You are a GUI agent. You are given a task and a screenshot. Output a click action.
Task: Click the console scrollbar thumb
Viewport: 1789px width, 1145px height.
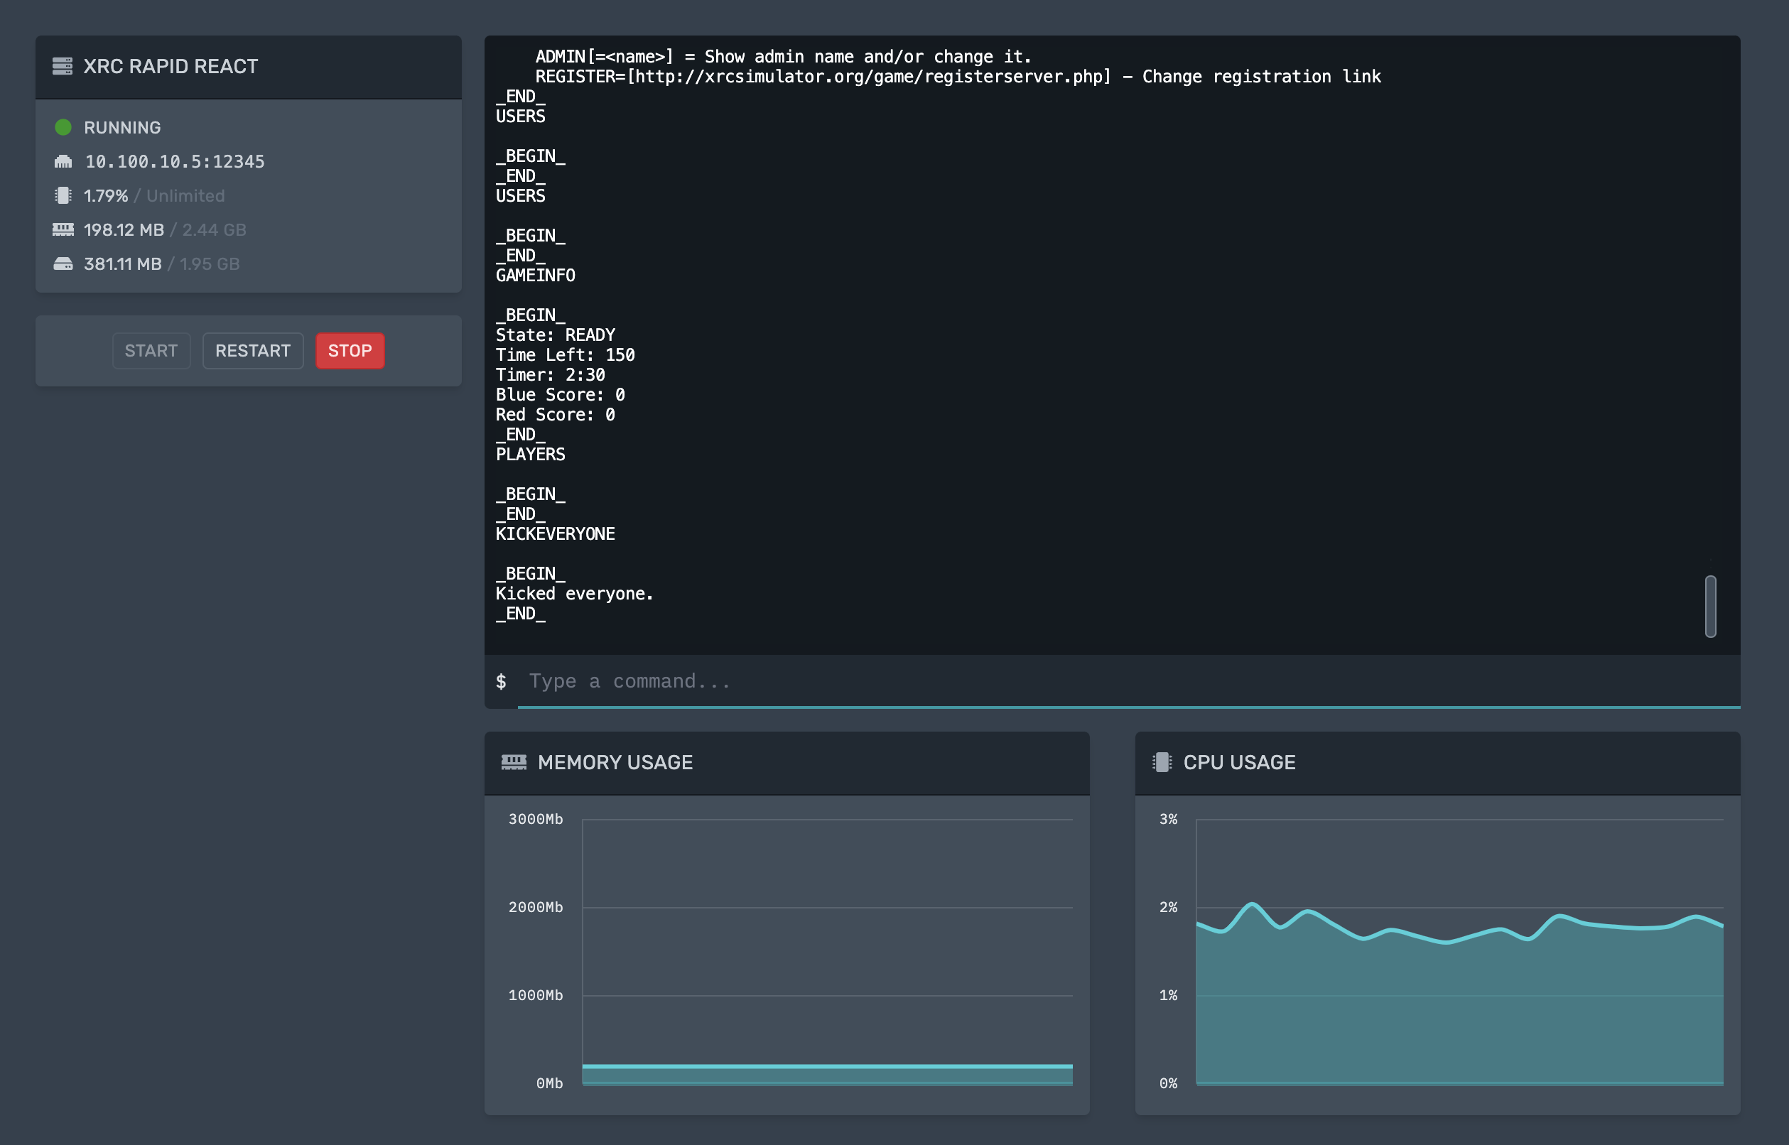[x=1710, y=606]
